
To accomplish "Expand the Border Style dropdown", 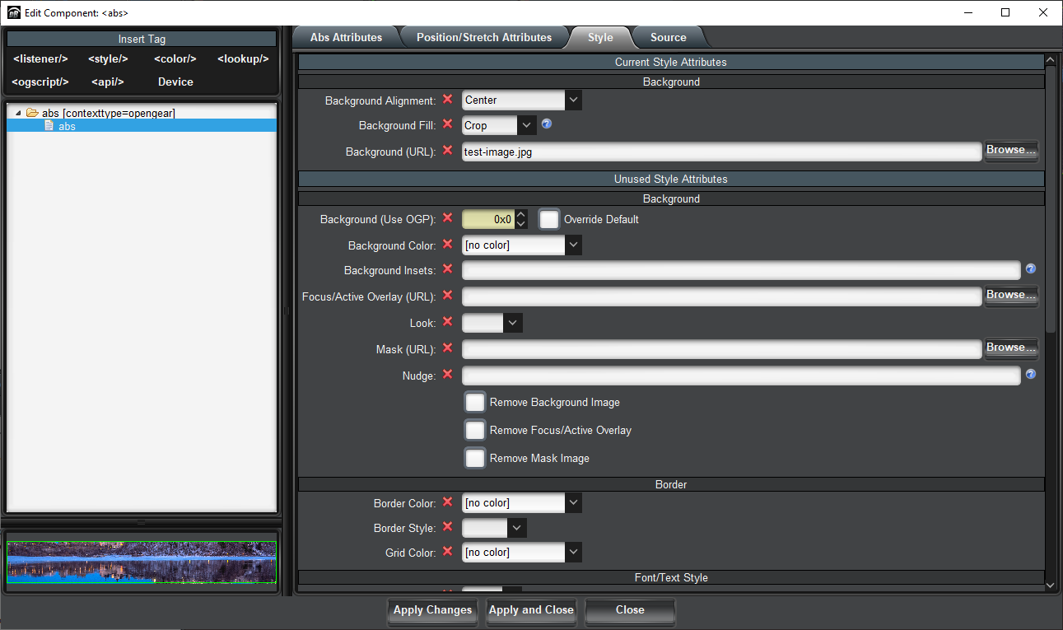I will tap(517, 528).
